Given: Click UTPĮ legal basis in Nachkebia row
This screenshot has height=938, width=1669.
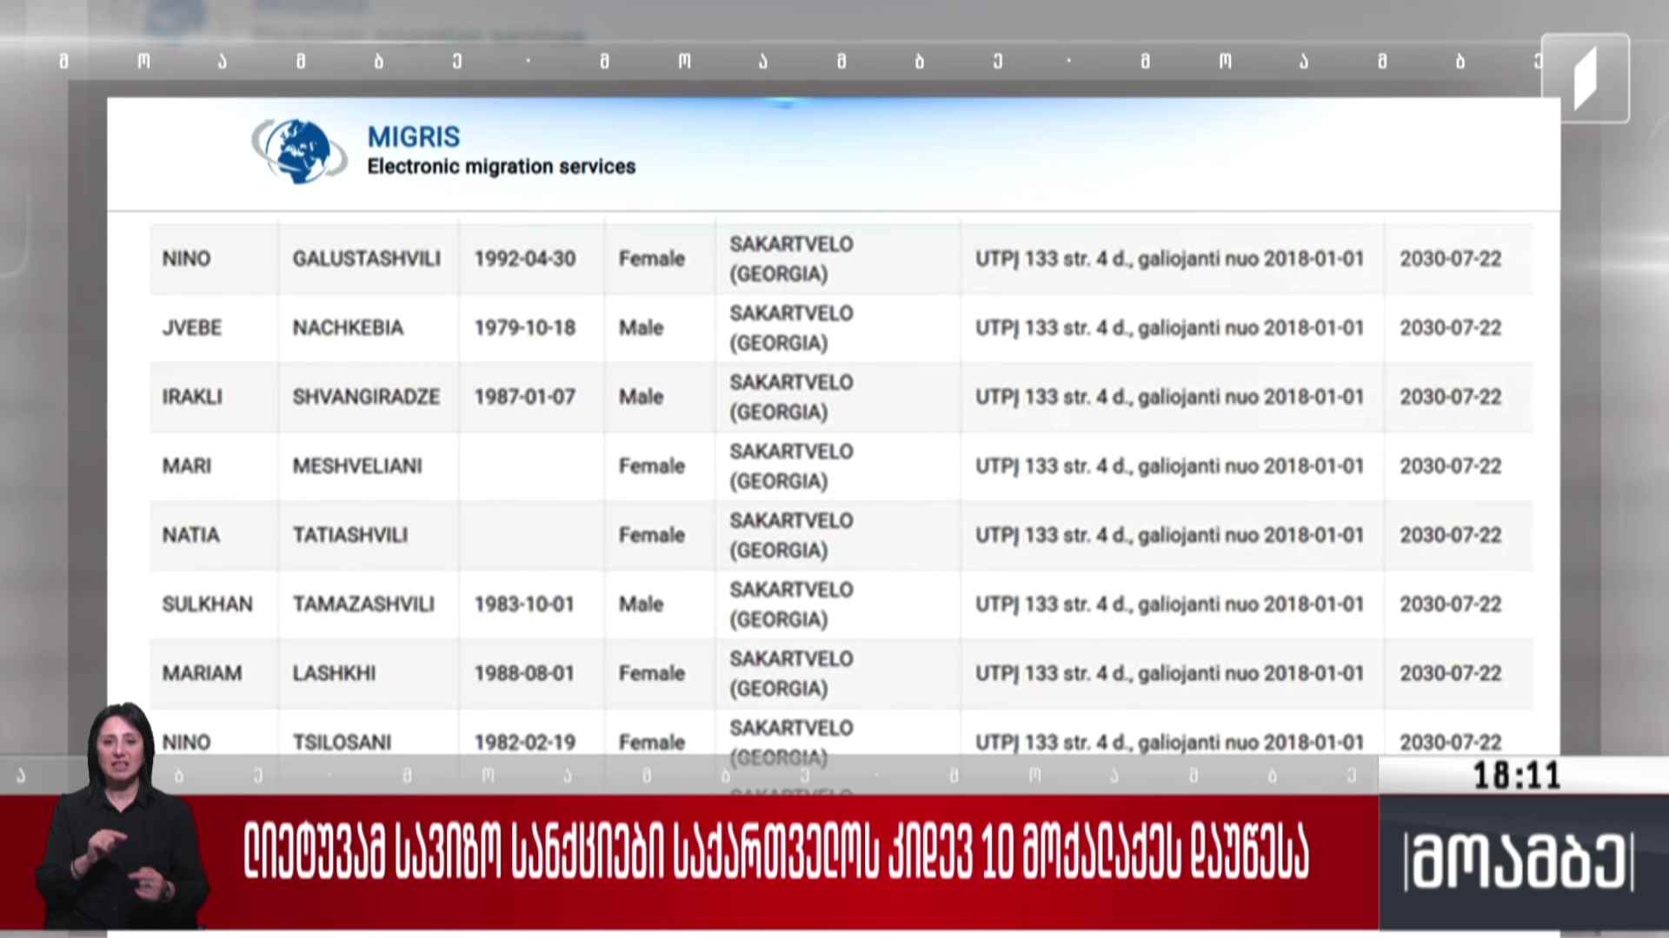Looking at the screenshot, I should click(1169, 327).
